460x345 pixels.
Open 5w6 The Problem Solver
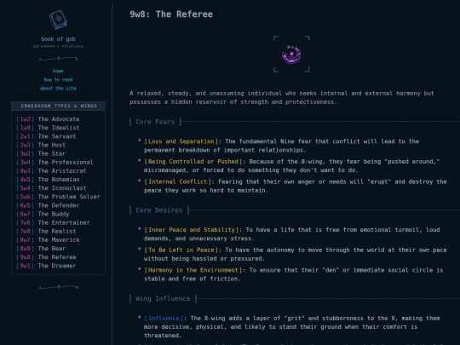[58, 197]
